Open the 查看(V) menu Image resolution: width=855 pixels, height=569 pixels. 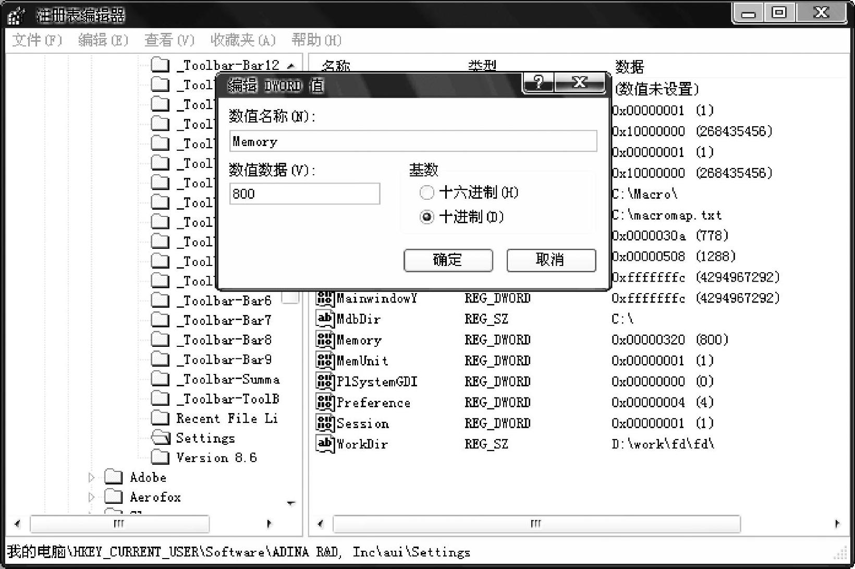pos(169,40)
